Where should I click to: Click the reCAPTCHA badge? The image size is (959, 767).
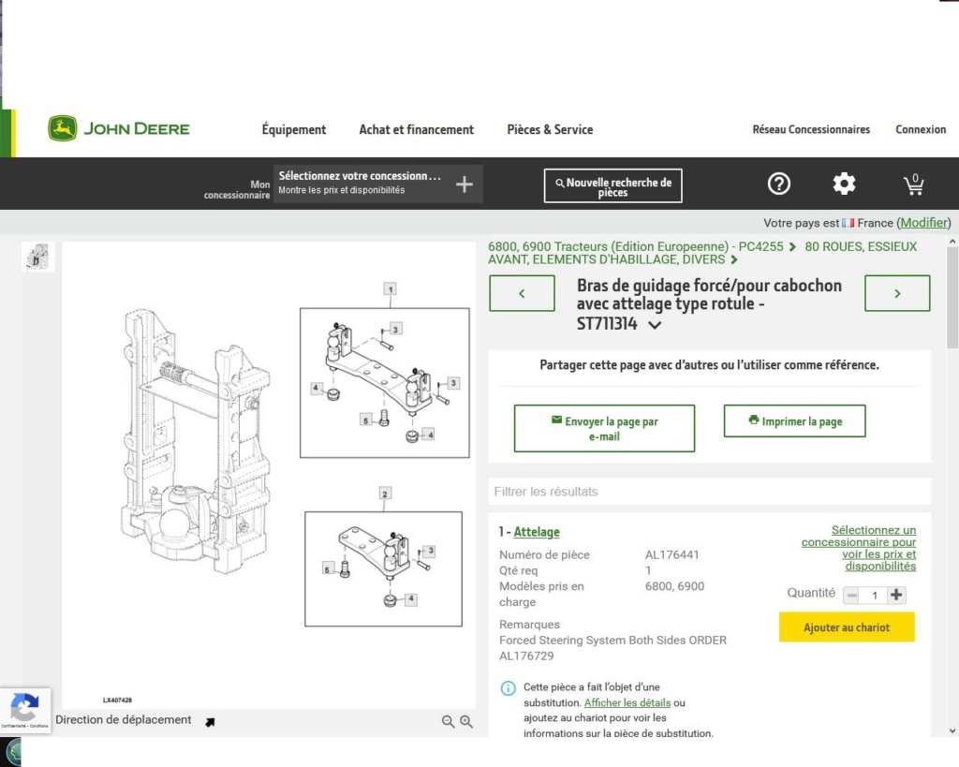25,710
